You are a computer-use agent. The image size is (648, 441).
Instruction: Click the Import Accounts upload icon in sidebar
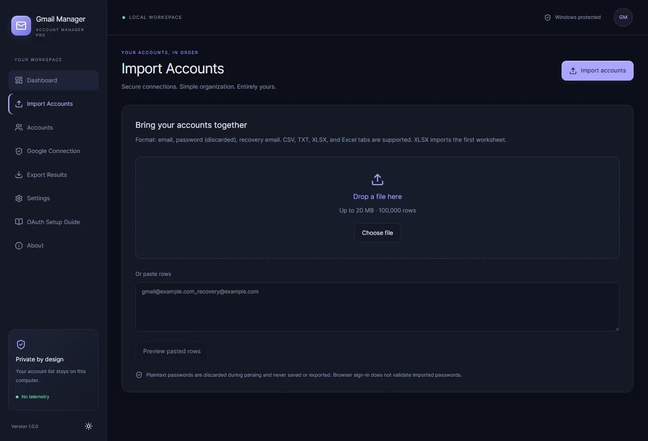(x=19, y=104)
